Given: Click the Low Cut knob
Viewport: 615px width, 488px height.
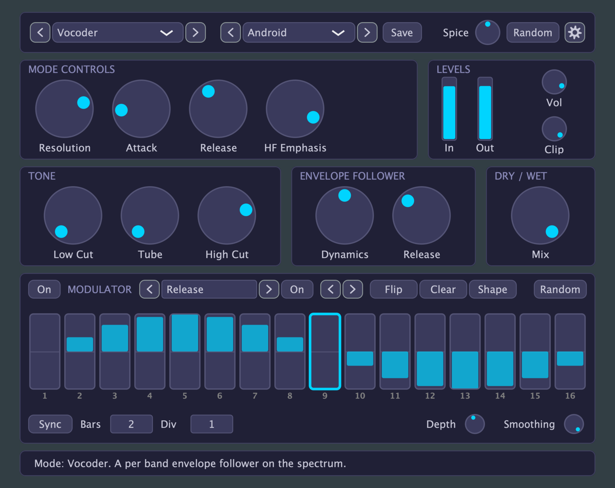Looking at the screenshot, I should click(x=73, y=215).
